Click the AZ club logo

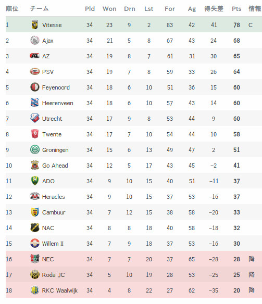35,56
